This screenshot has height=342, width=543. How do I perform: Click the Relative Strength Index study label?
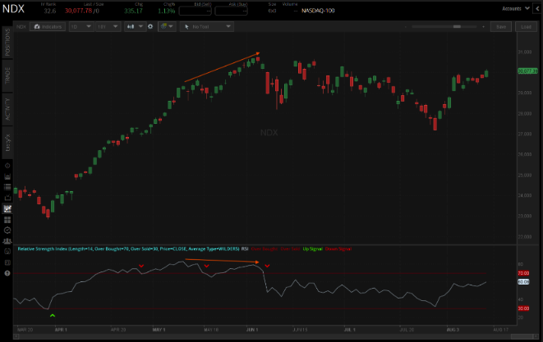coord(128,249)
